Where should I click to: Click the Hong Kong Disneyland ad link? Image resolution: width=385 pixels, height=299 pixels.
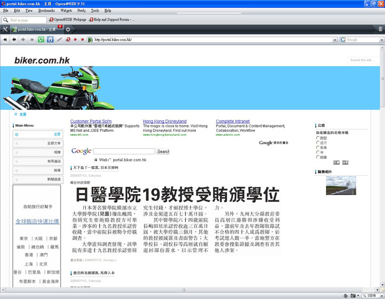point(164,121)
